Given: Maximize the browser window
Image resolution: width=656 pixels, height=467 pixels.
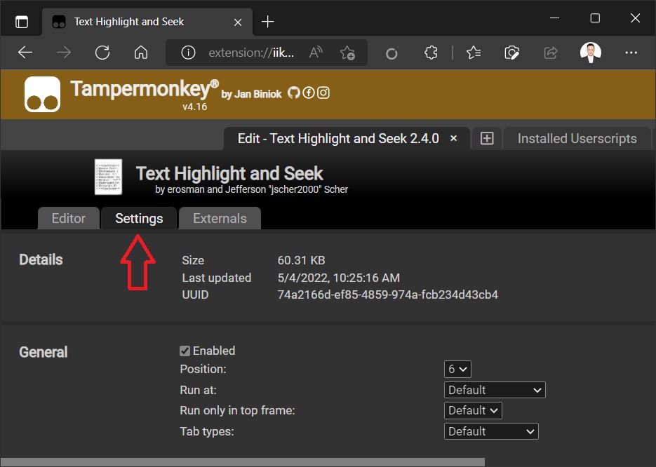Looking at the screenshot, I should (595, 18).
